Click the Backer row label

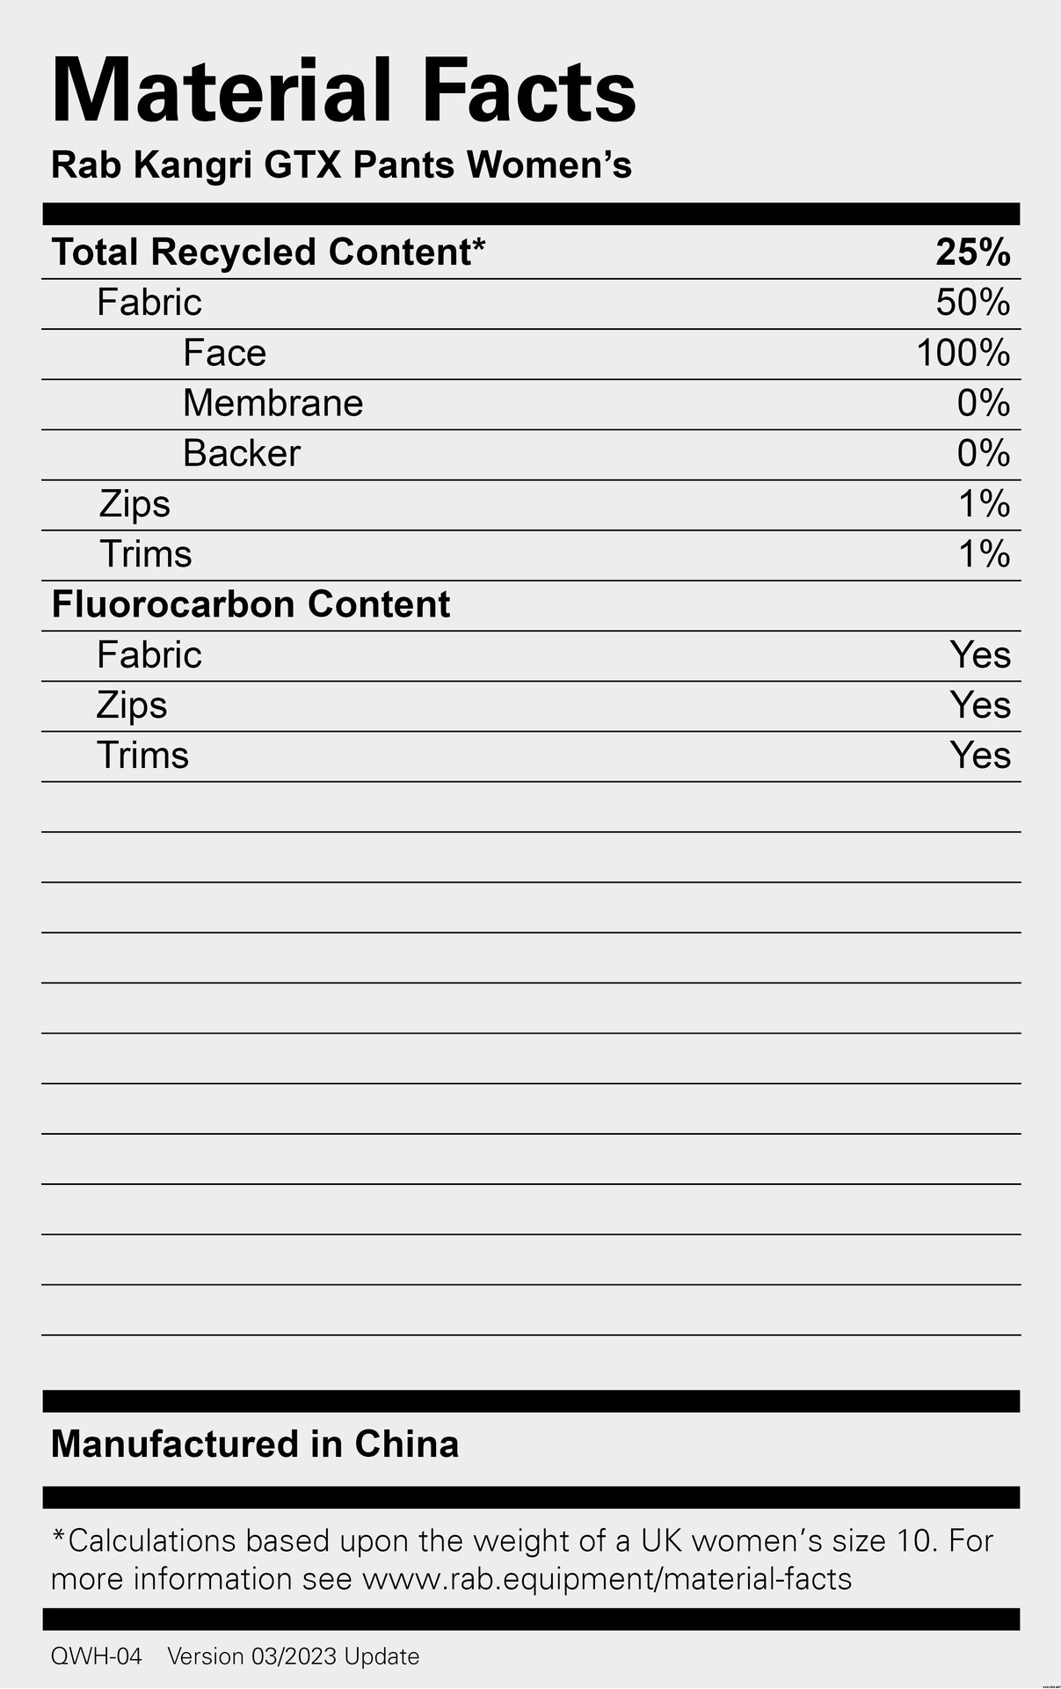point(241,453)
